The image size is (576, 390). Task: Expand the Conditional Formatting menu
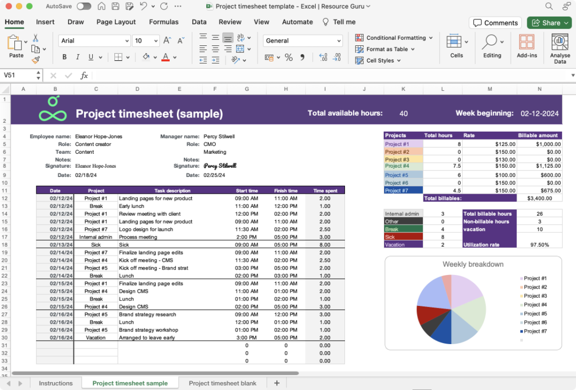coord(394,38)
